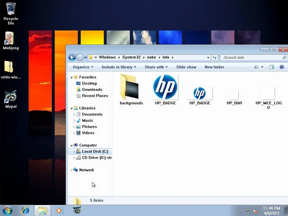The image size is (288, 216).
Task: Expand the Videos library
Action: point(74,133)
